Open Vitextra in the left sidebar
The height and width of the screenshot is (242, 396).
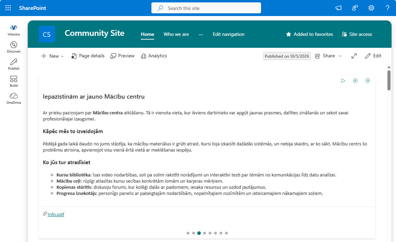pos(14,30)
